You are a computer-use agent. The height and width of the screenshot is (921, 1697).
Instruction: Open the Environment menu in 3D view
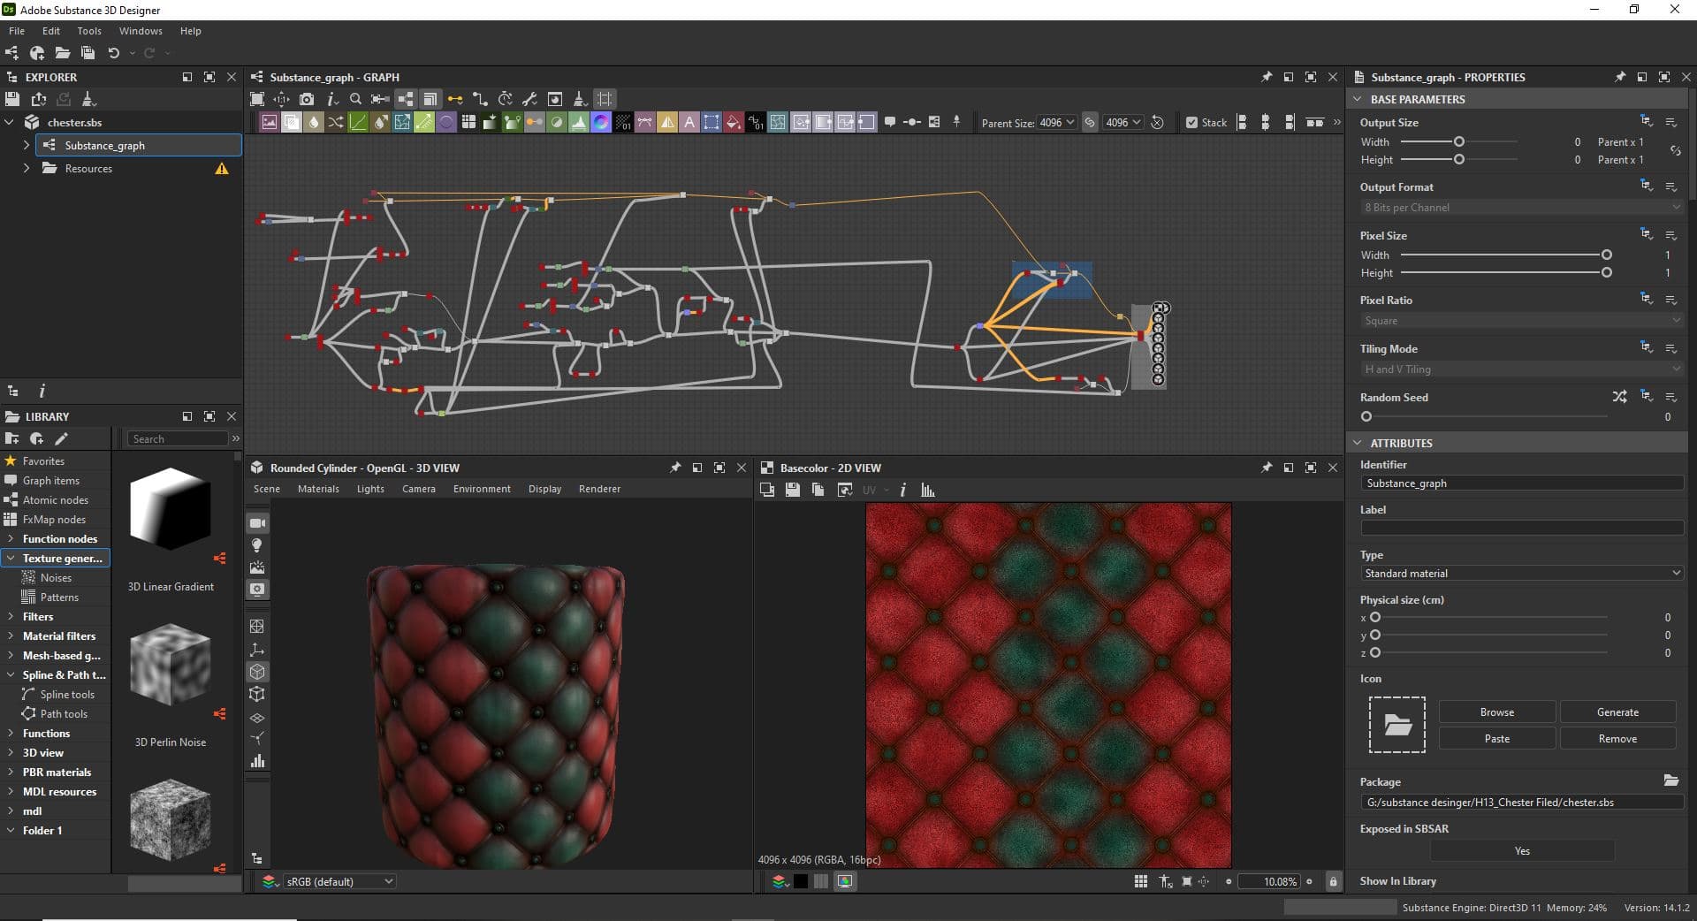tap(482, 489)
